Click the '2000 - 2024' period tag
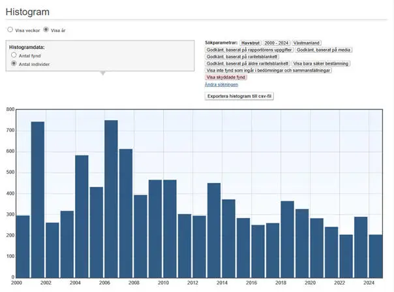The image size is (394, 292). (x=276, y=42)
